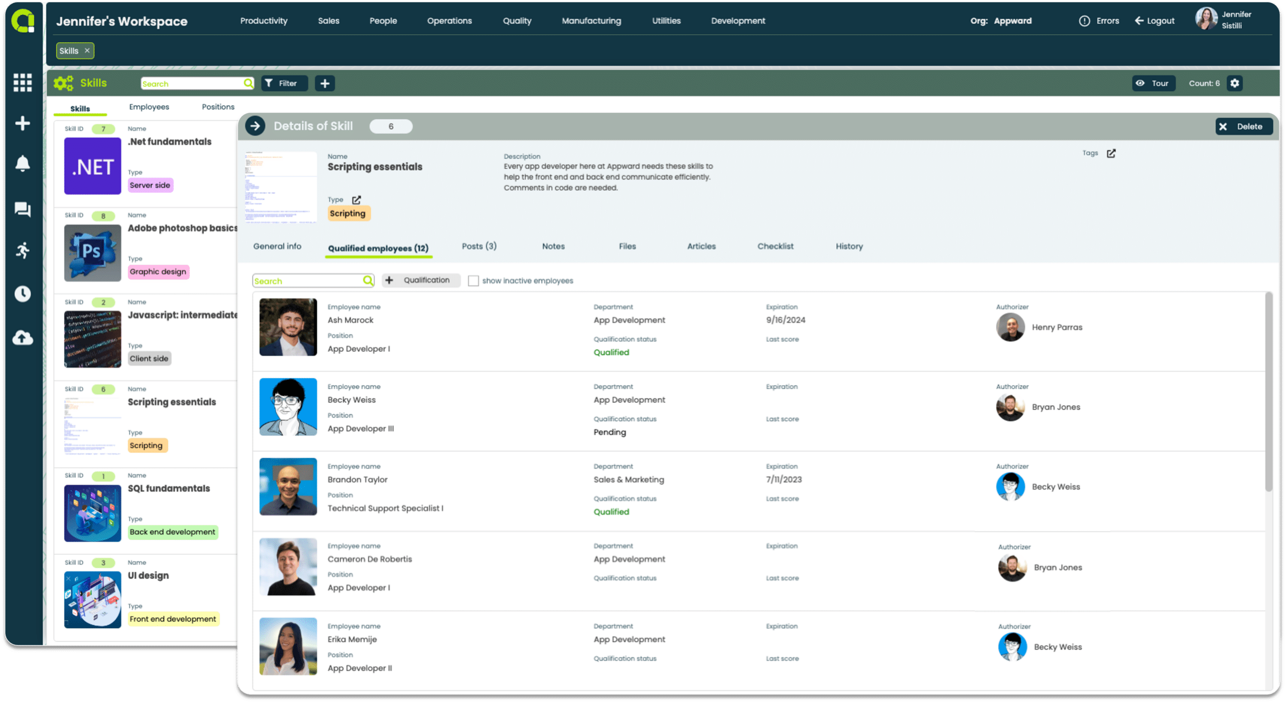Click the add new skill plus icon

[325, 83]
